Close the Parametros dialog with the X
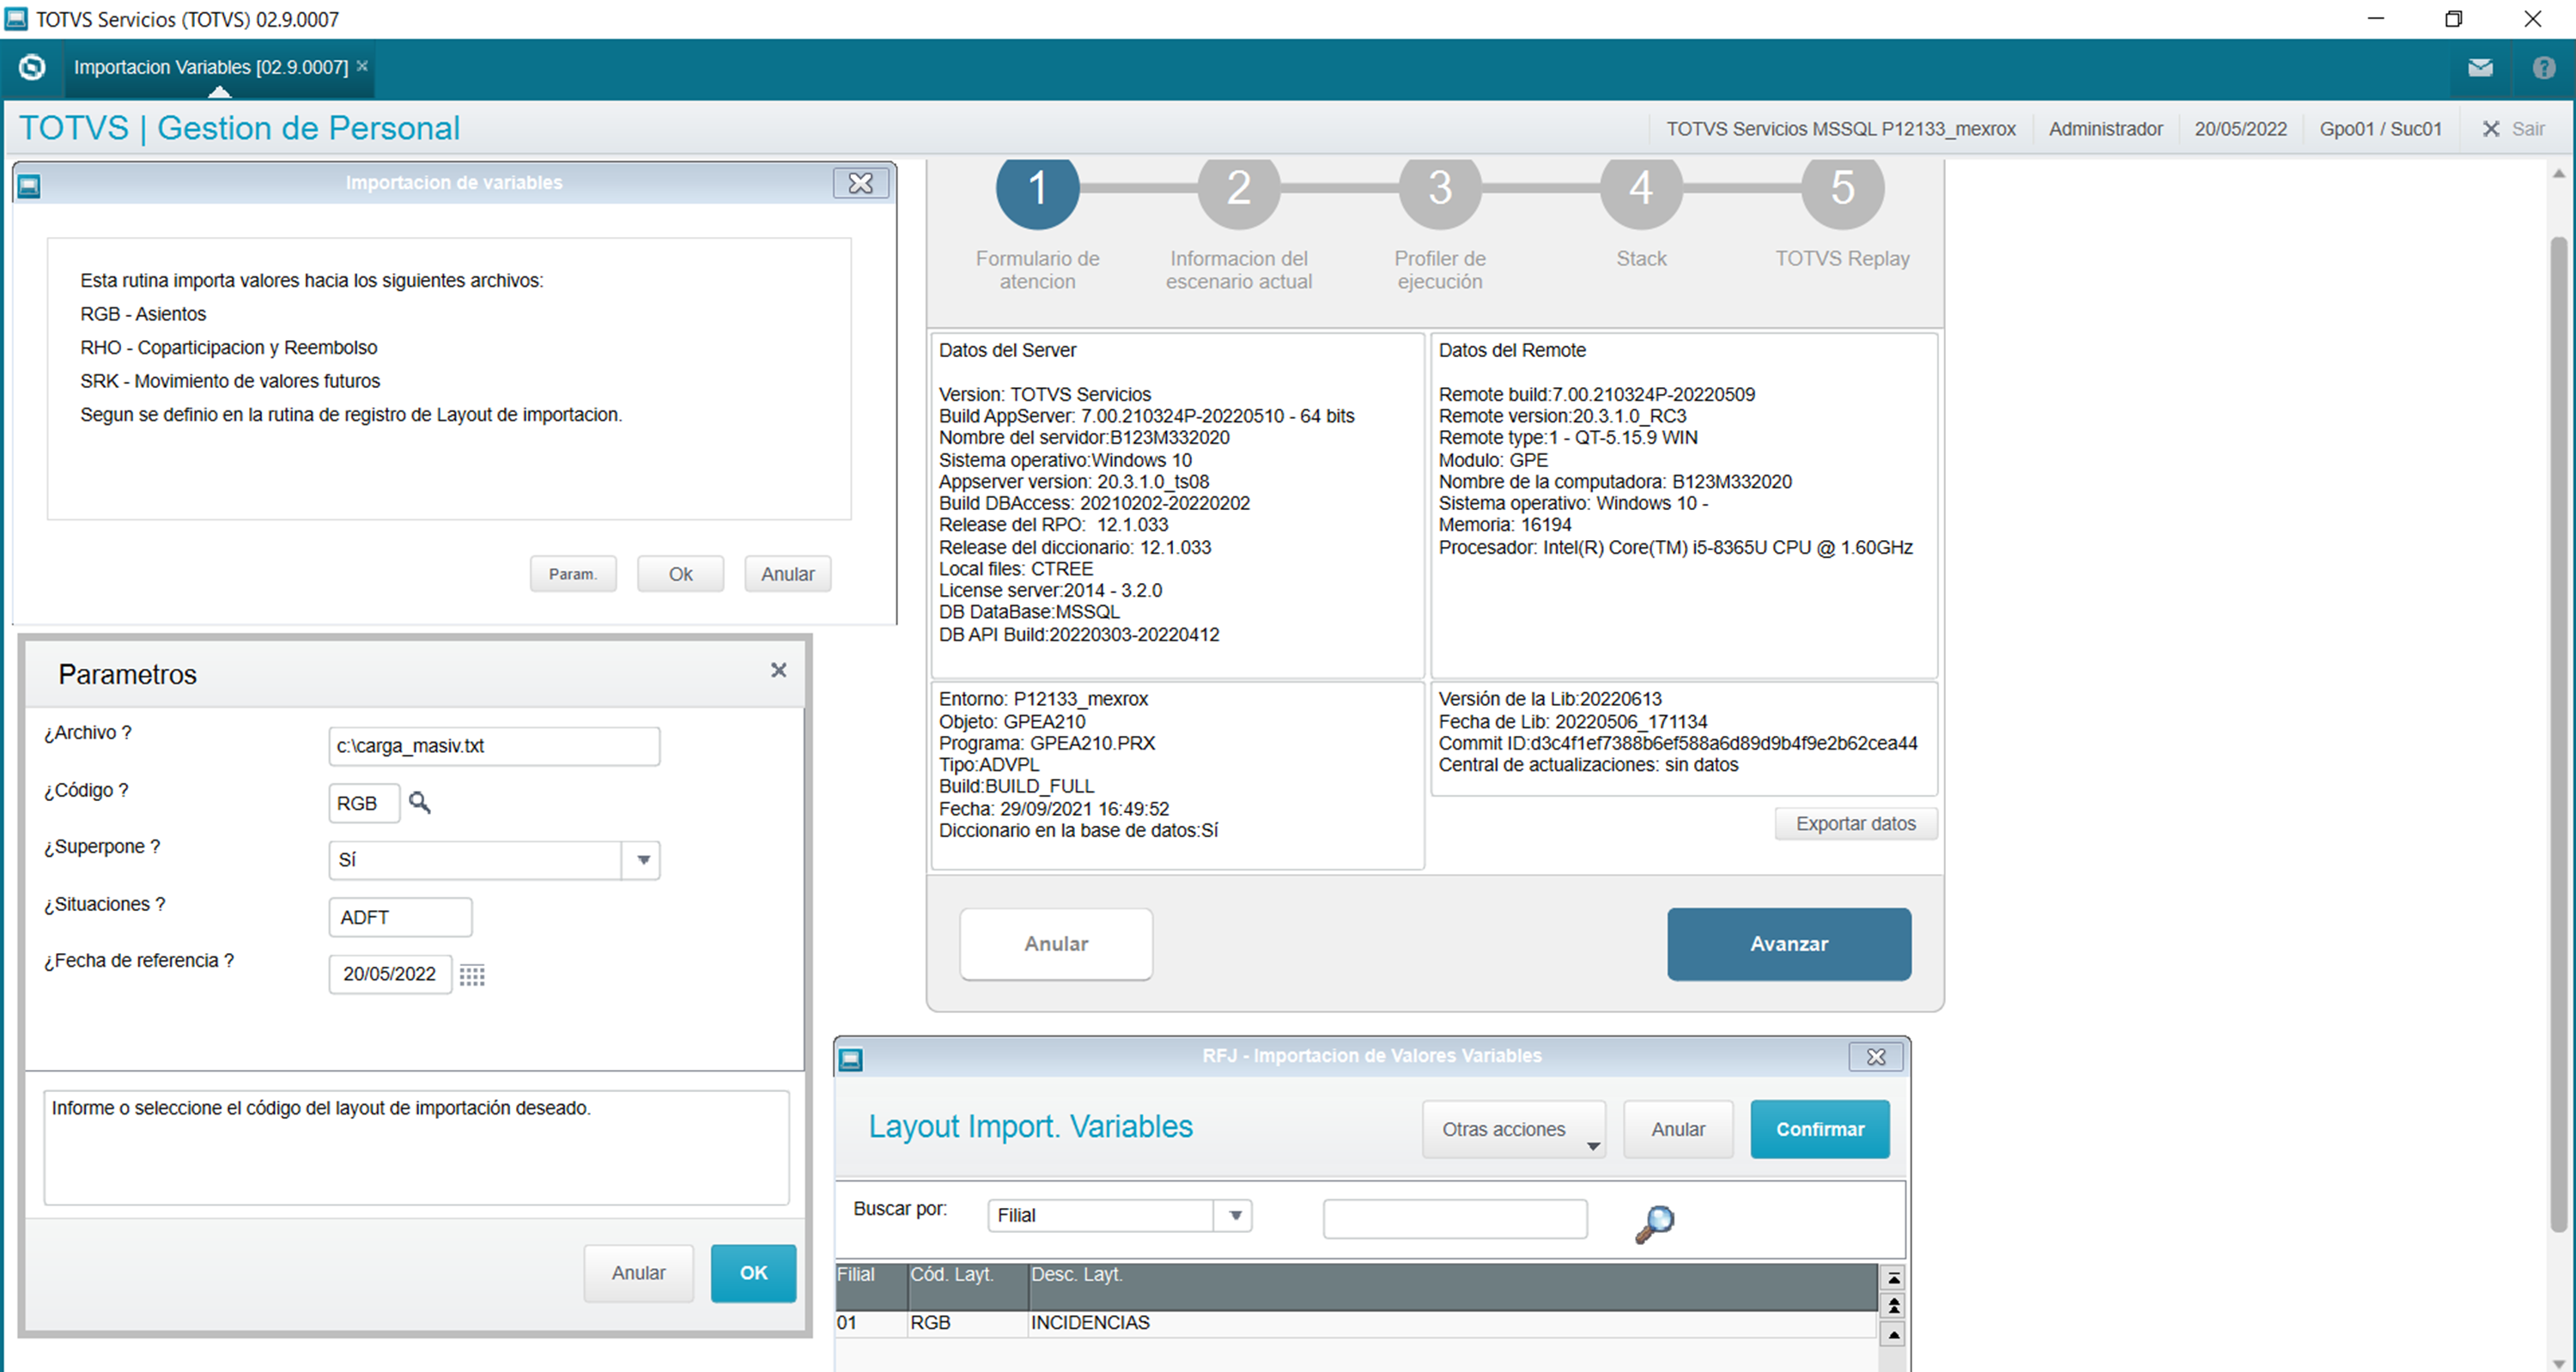The image size is (2576, 1372). 779,670
